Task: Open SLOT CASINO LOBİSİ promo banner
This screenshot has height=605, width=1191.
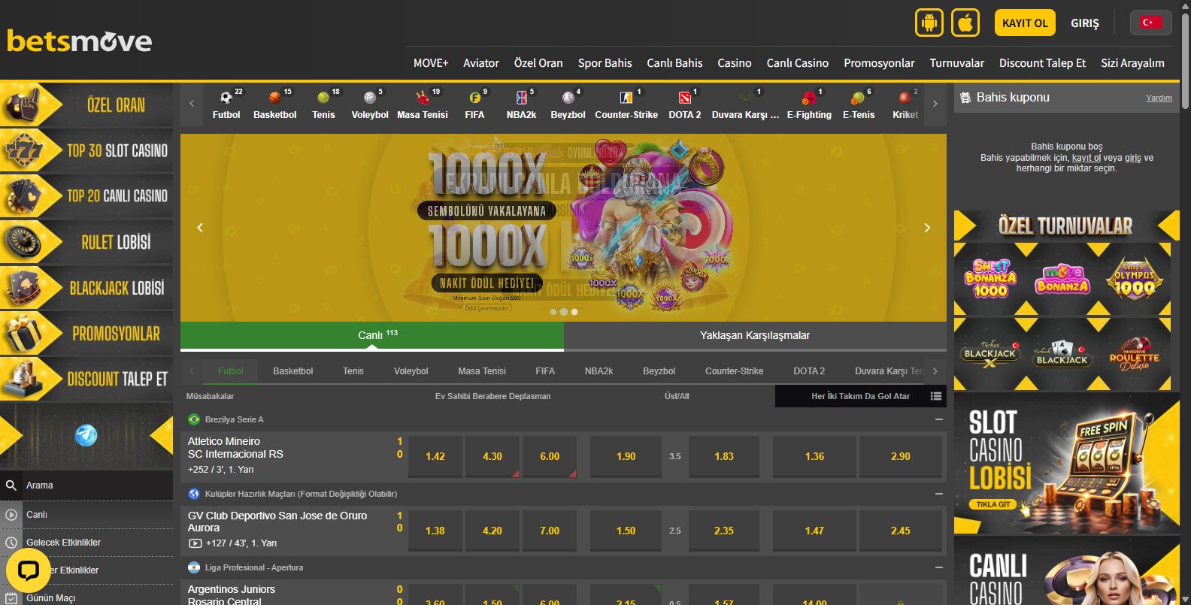Action: 1066,463
